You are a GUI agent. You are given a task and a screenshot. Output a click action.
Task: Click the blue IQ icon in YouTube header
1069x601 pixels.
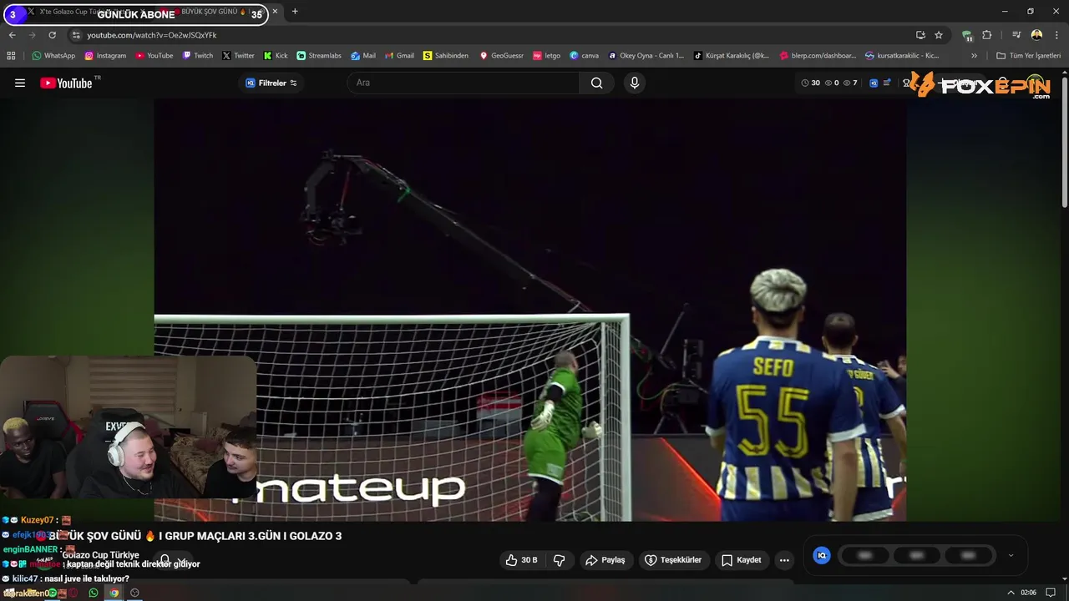874,83
